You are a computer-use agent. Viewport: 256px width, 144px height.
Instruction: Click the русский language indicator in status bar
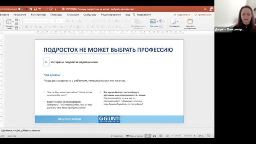pos(12,136)
